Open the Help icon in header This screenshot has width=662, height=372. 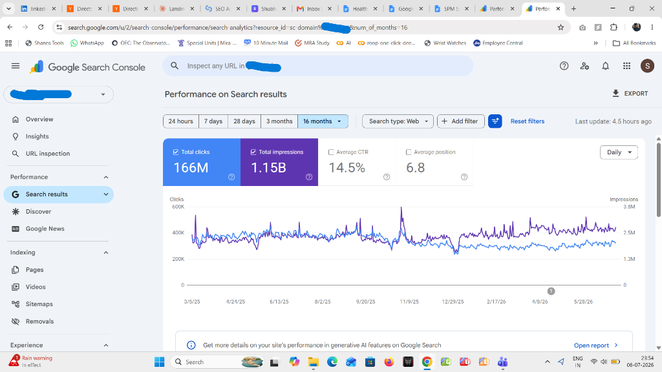[564, 66]
